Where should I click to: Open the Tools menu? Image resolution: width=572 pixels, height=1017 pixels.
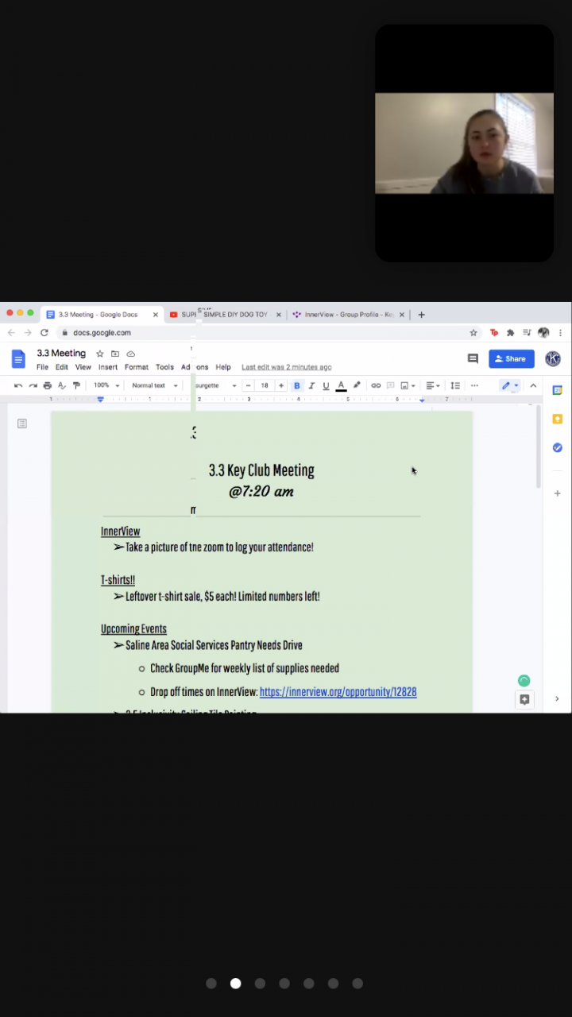coord(164,367)
